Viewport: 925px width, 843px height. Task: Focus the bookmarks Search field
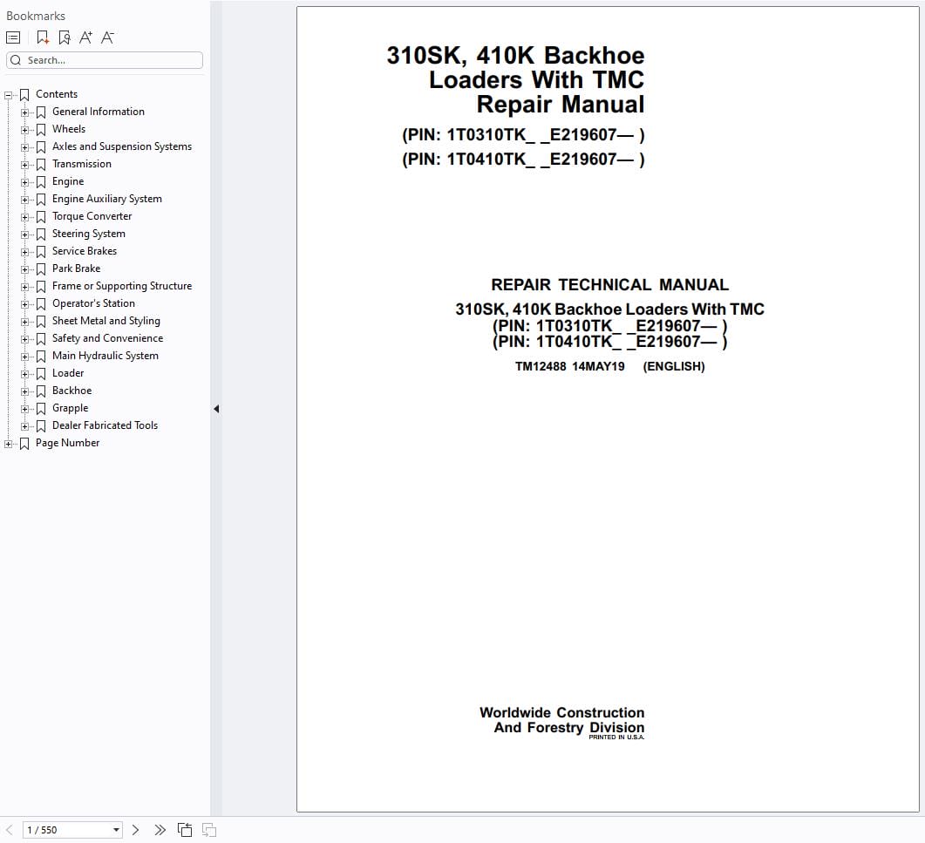[105, 60]
